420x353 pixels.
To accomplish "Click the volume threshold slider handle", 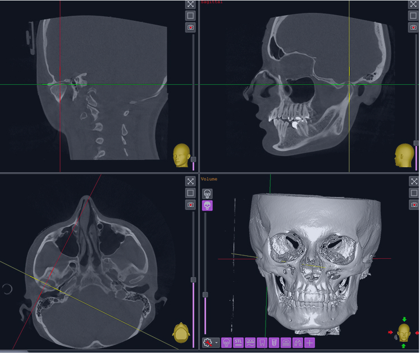I will pos(206,295).
